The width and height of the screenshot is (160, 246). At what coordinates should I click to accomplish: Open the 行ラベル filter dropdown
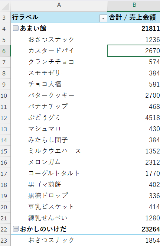pos(103,19)
